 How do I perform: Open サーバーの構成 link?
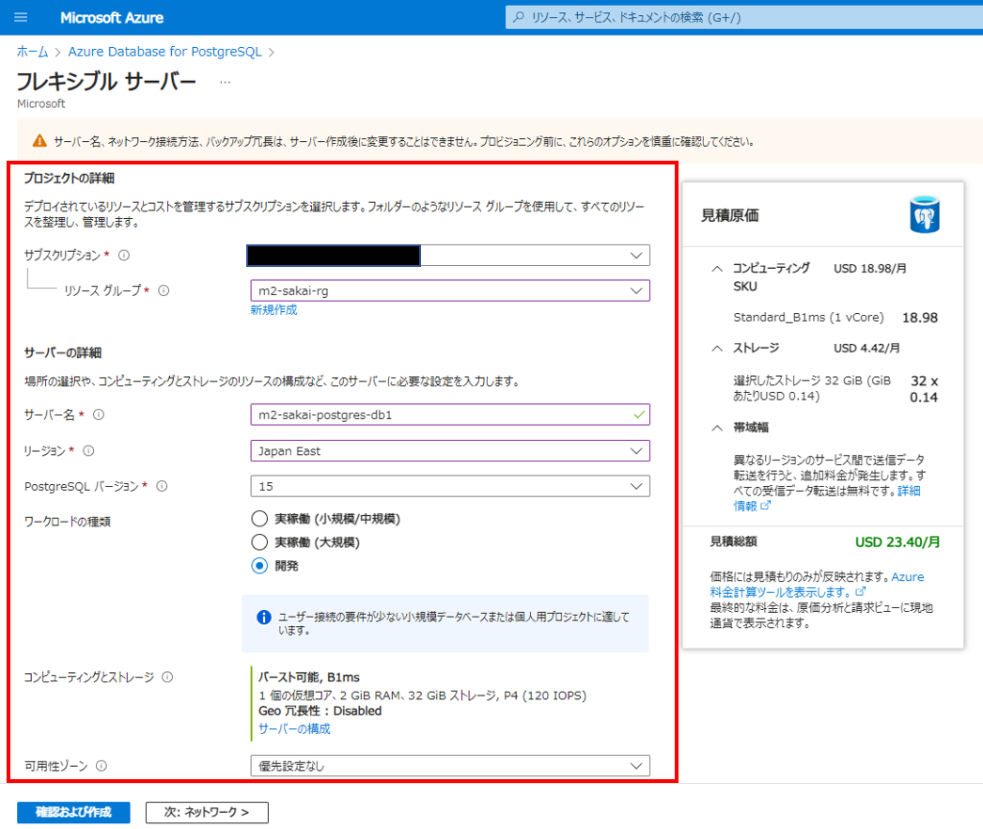(294, 728)
